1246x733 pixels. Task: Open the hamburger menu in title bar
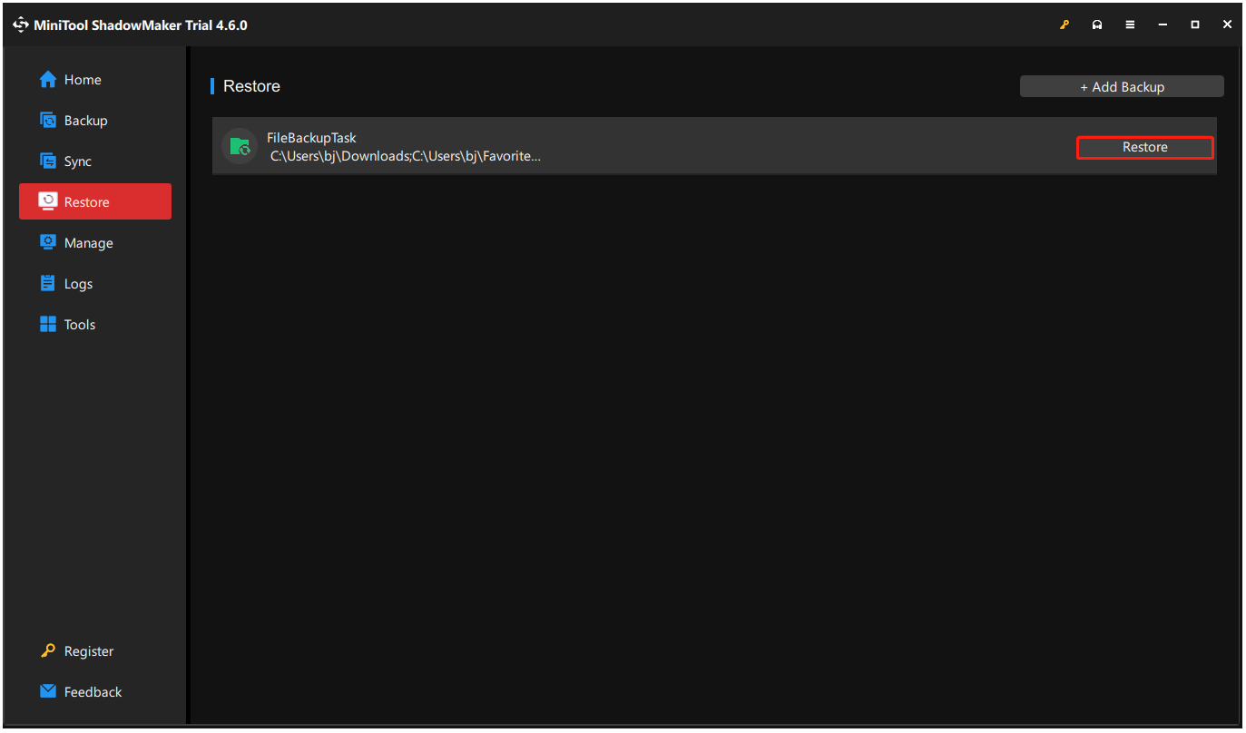point(1130,25)
